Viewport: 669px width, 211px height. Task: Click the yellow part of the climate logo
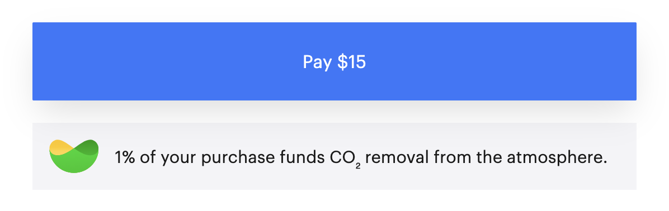click(60, 147)
